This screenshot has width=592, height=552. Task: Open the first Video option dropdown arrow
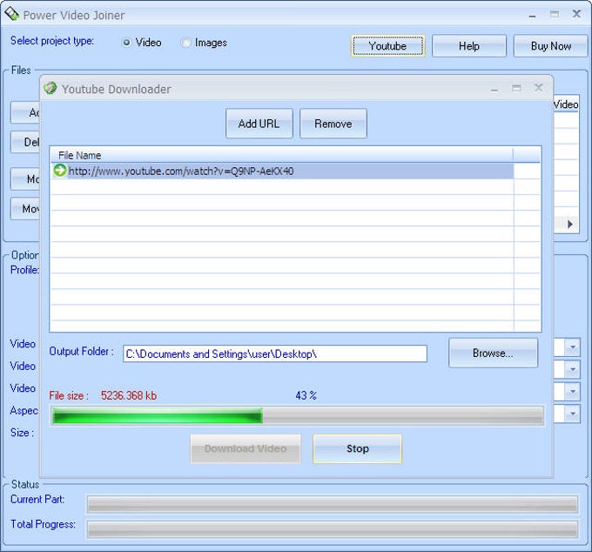[x=572, y=347]
